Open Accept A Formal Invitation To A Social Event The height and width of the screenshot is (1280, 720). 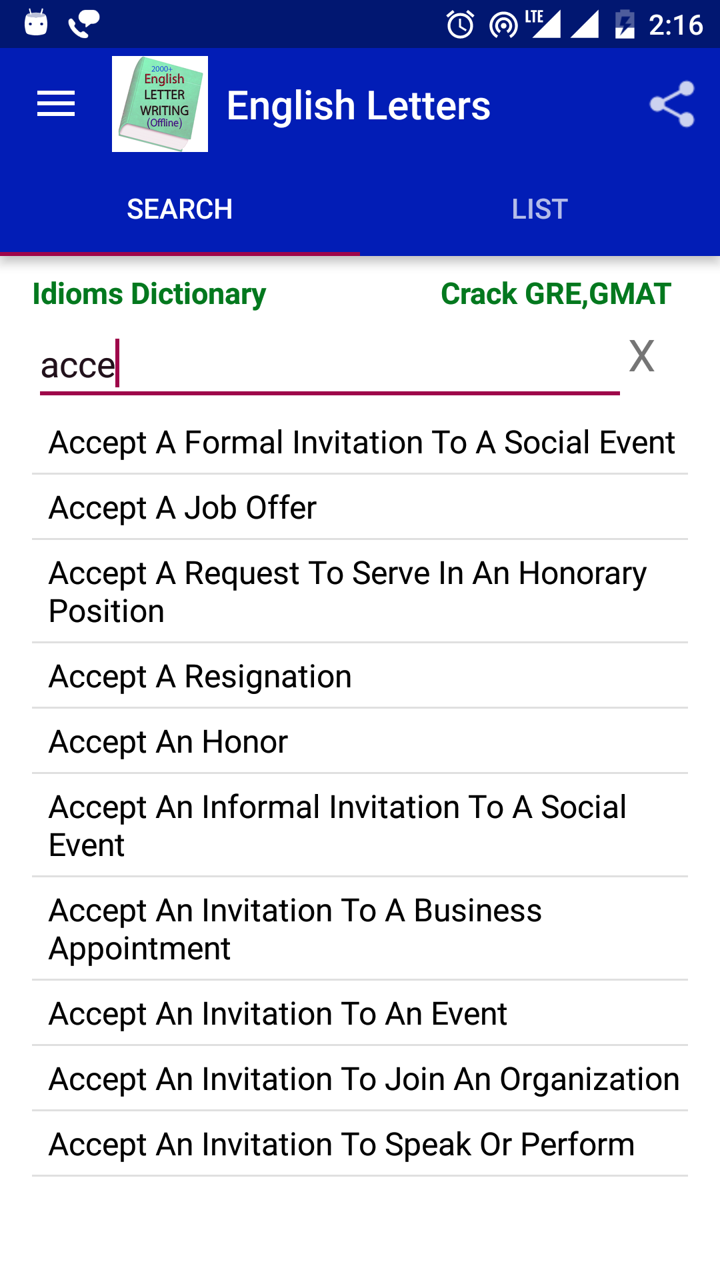361,443
